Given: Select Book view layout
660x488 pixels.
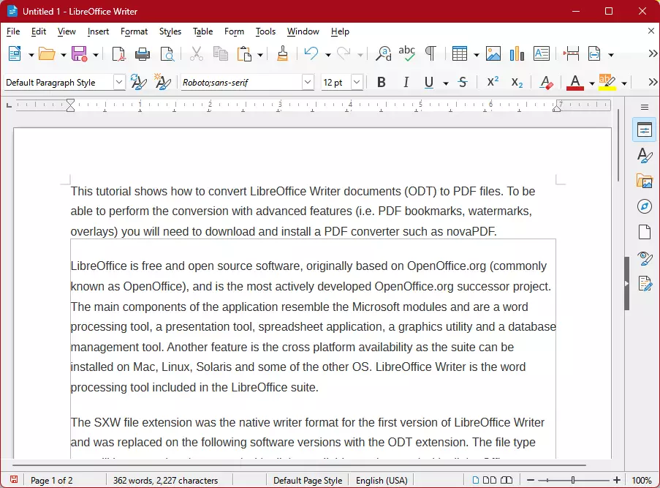Looking at the screenshot, I should coord(507,480).
